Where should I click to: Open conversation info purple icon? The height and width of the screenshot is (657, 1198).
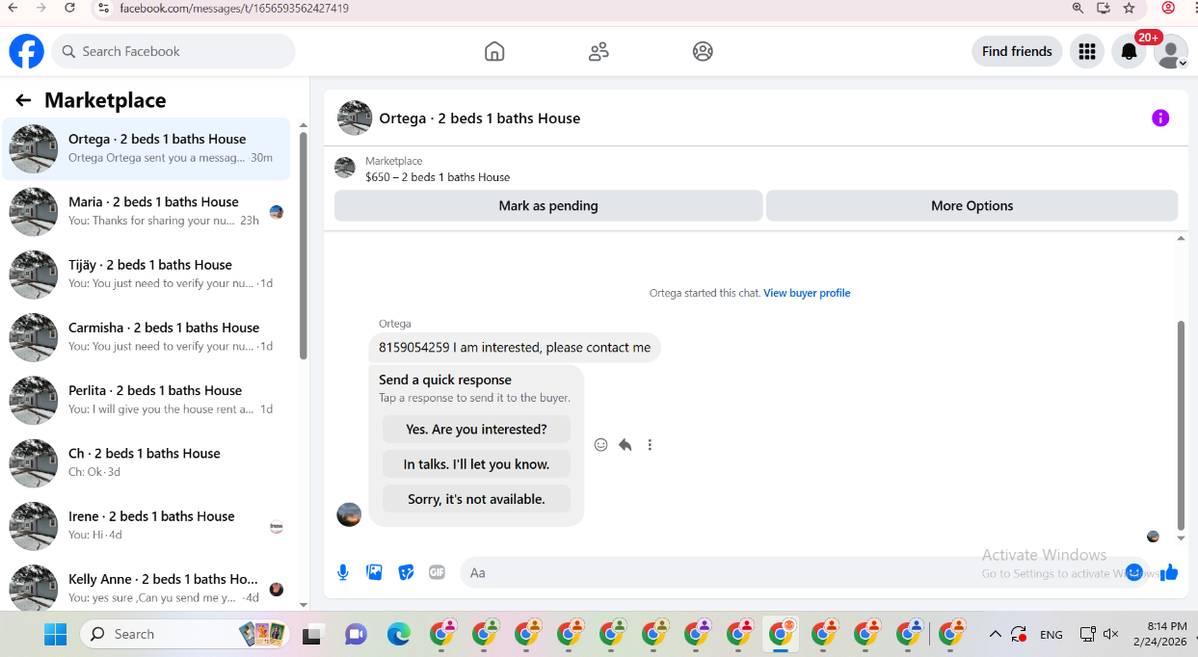[x=1160, y=118]
